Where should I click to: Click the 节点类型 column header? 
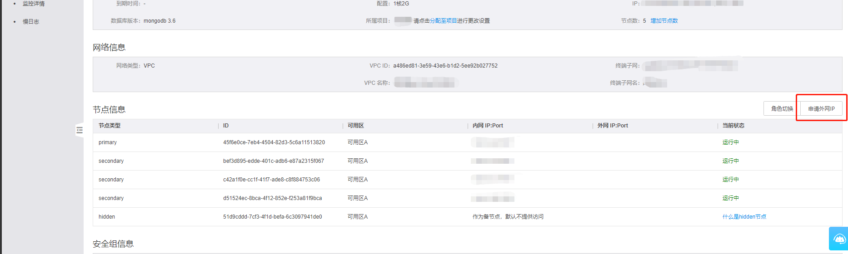[110, 126]
